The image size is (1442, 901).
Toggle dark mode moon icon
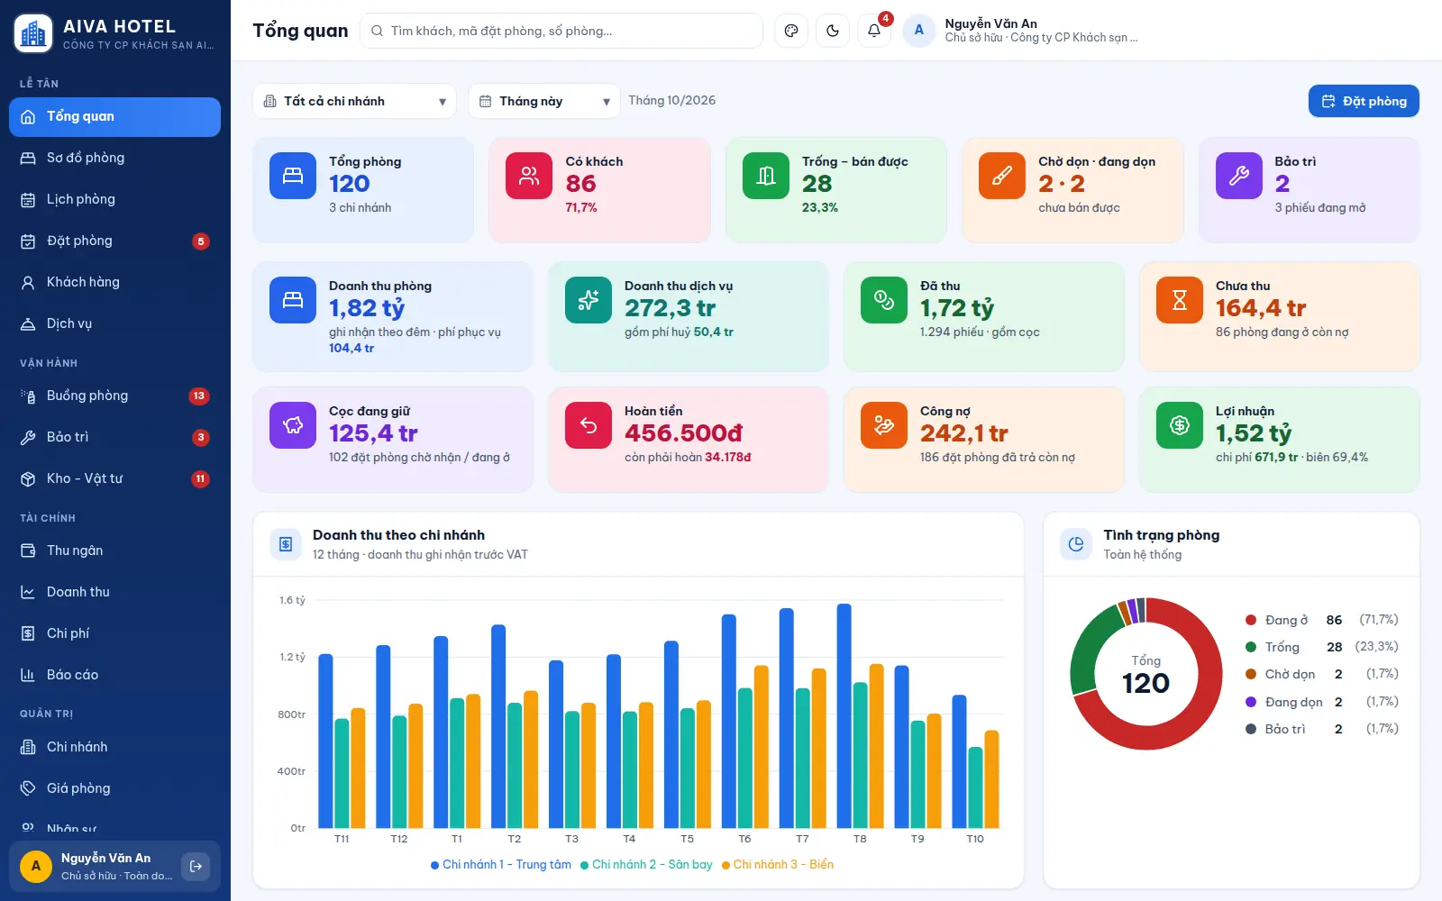pos(833,31)
